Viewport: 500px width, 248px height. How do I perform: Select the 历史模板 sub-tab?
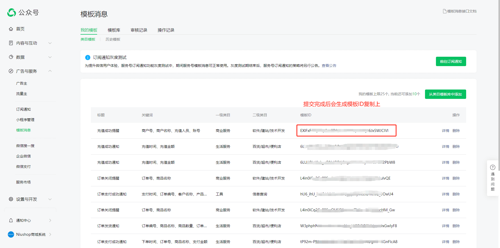pyautogui.click(x=113, y=39)
